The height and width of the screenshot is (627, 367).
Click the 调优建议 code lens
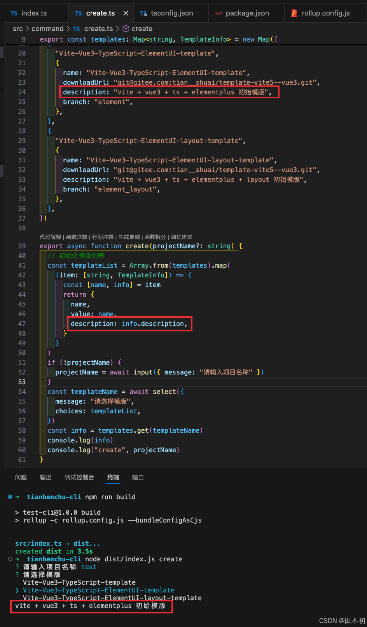(x=182, y=237)
